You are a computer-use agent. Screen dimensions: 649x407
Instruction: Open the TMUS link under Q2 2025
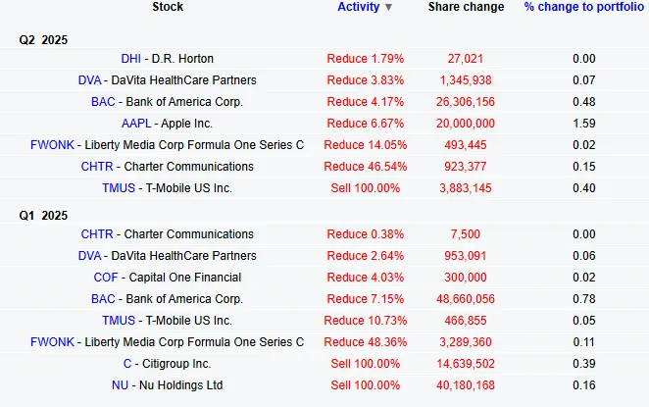point(119,188)
